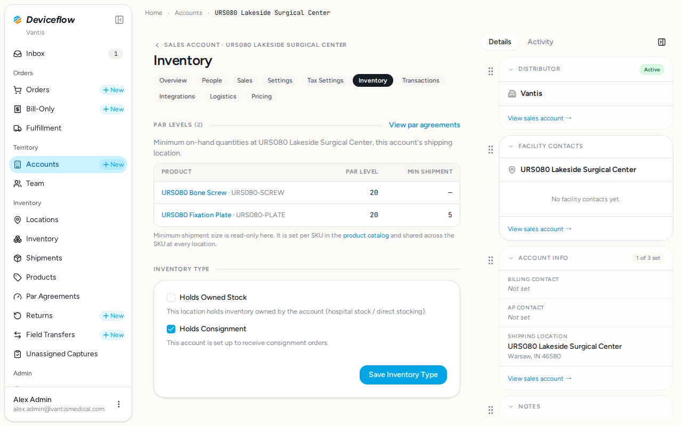Open the URS080 Fixation Plate product link
The width and height of the screenshot is (682, 426).
tap(196, 215)
